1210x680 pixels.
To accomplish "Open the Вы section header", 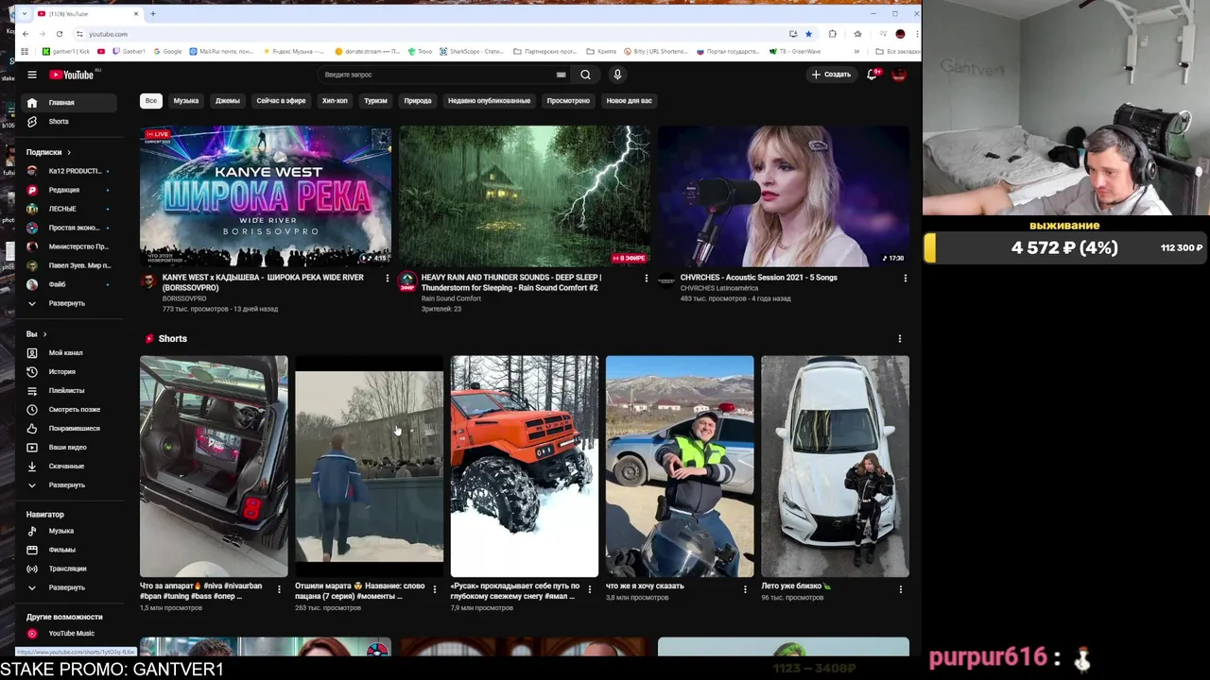I will tap(36, 334).
